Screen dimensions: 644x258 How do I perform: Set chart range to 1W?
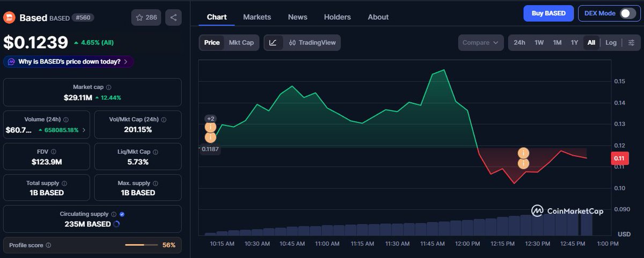[x=539, y=42]
